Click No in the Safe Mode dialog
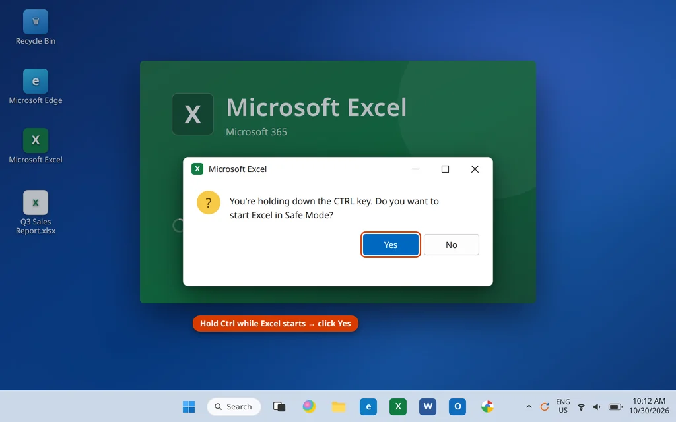Image resolution: width=676 pixels, height=422 pixels. coord(451,245)
